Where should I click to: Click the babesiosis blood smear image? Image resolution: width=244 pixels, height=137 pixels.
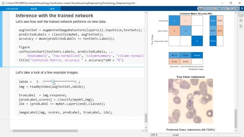click(x=191, y=101)
